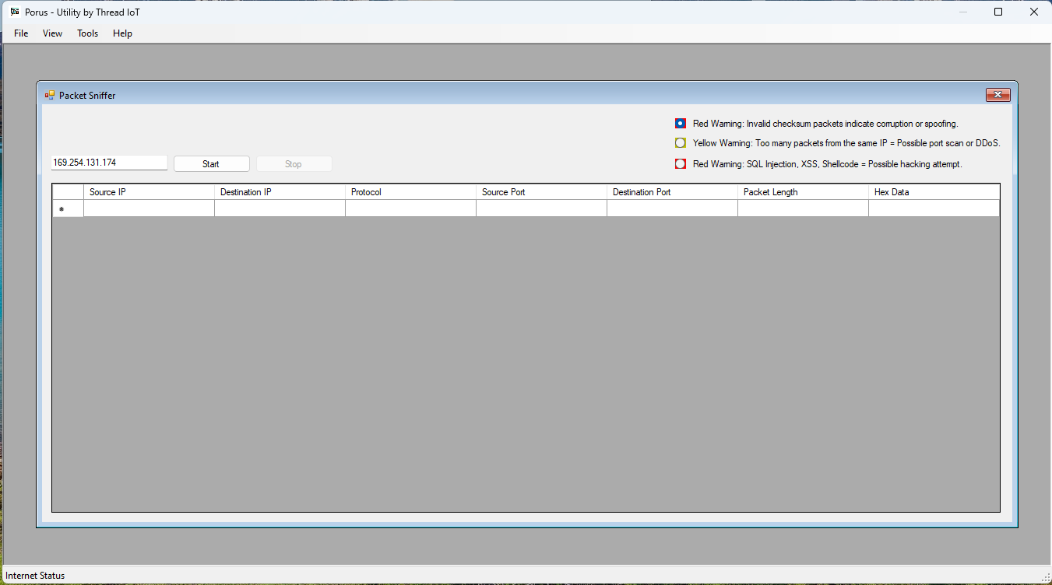Click the disabled Stop button
Viewport: 1052px width, 585px height.
tap(294, 163)
